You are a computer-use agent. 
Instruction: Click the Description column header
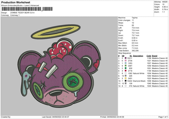[138, 56]
